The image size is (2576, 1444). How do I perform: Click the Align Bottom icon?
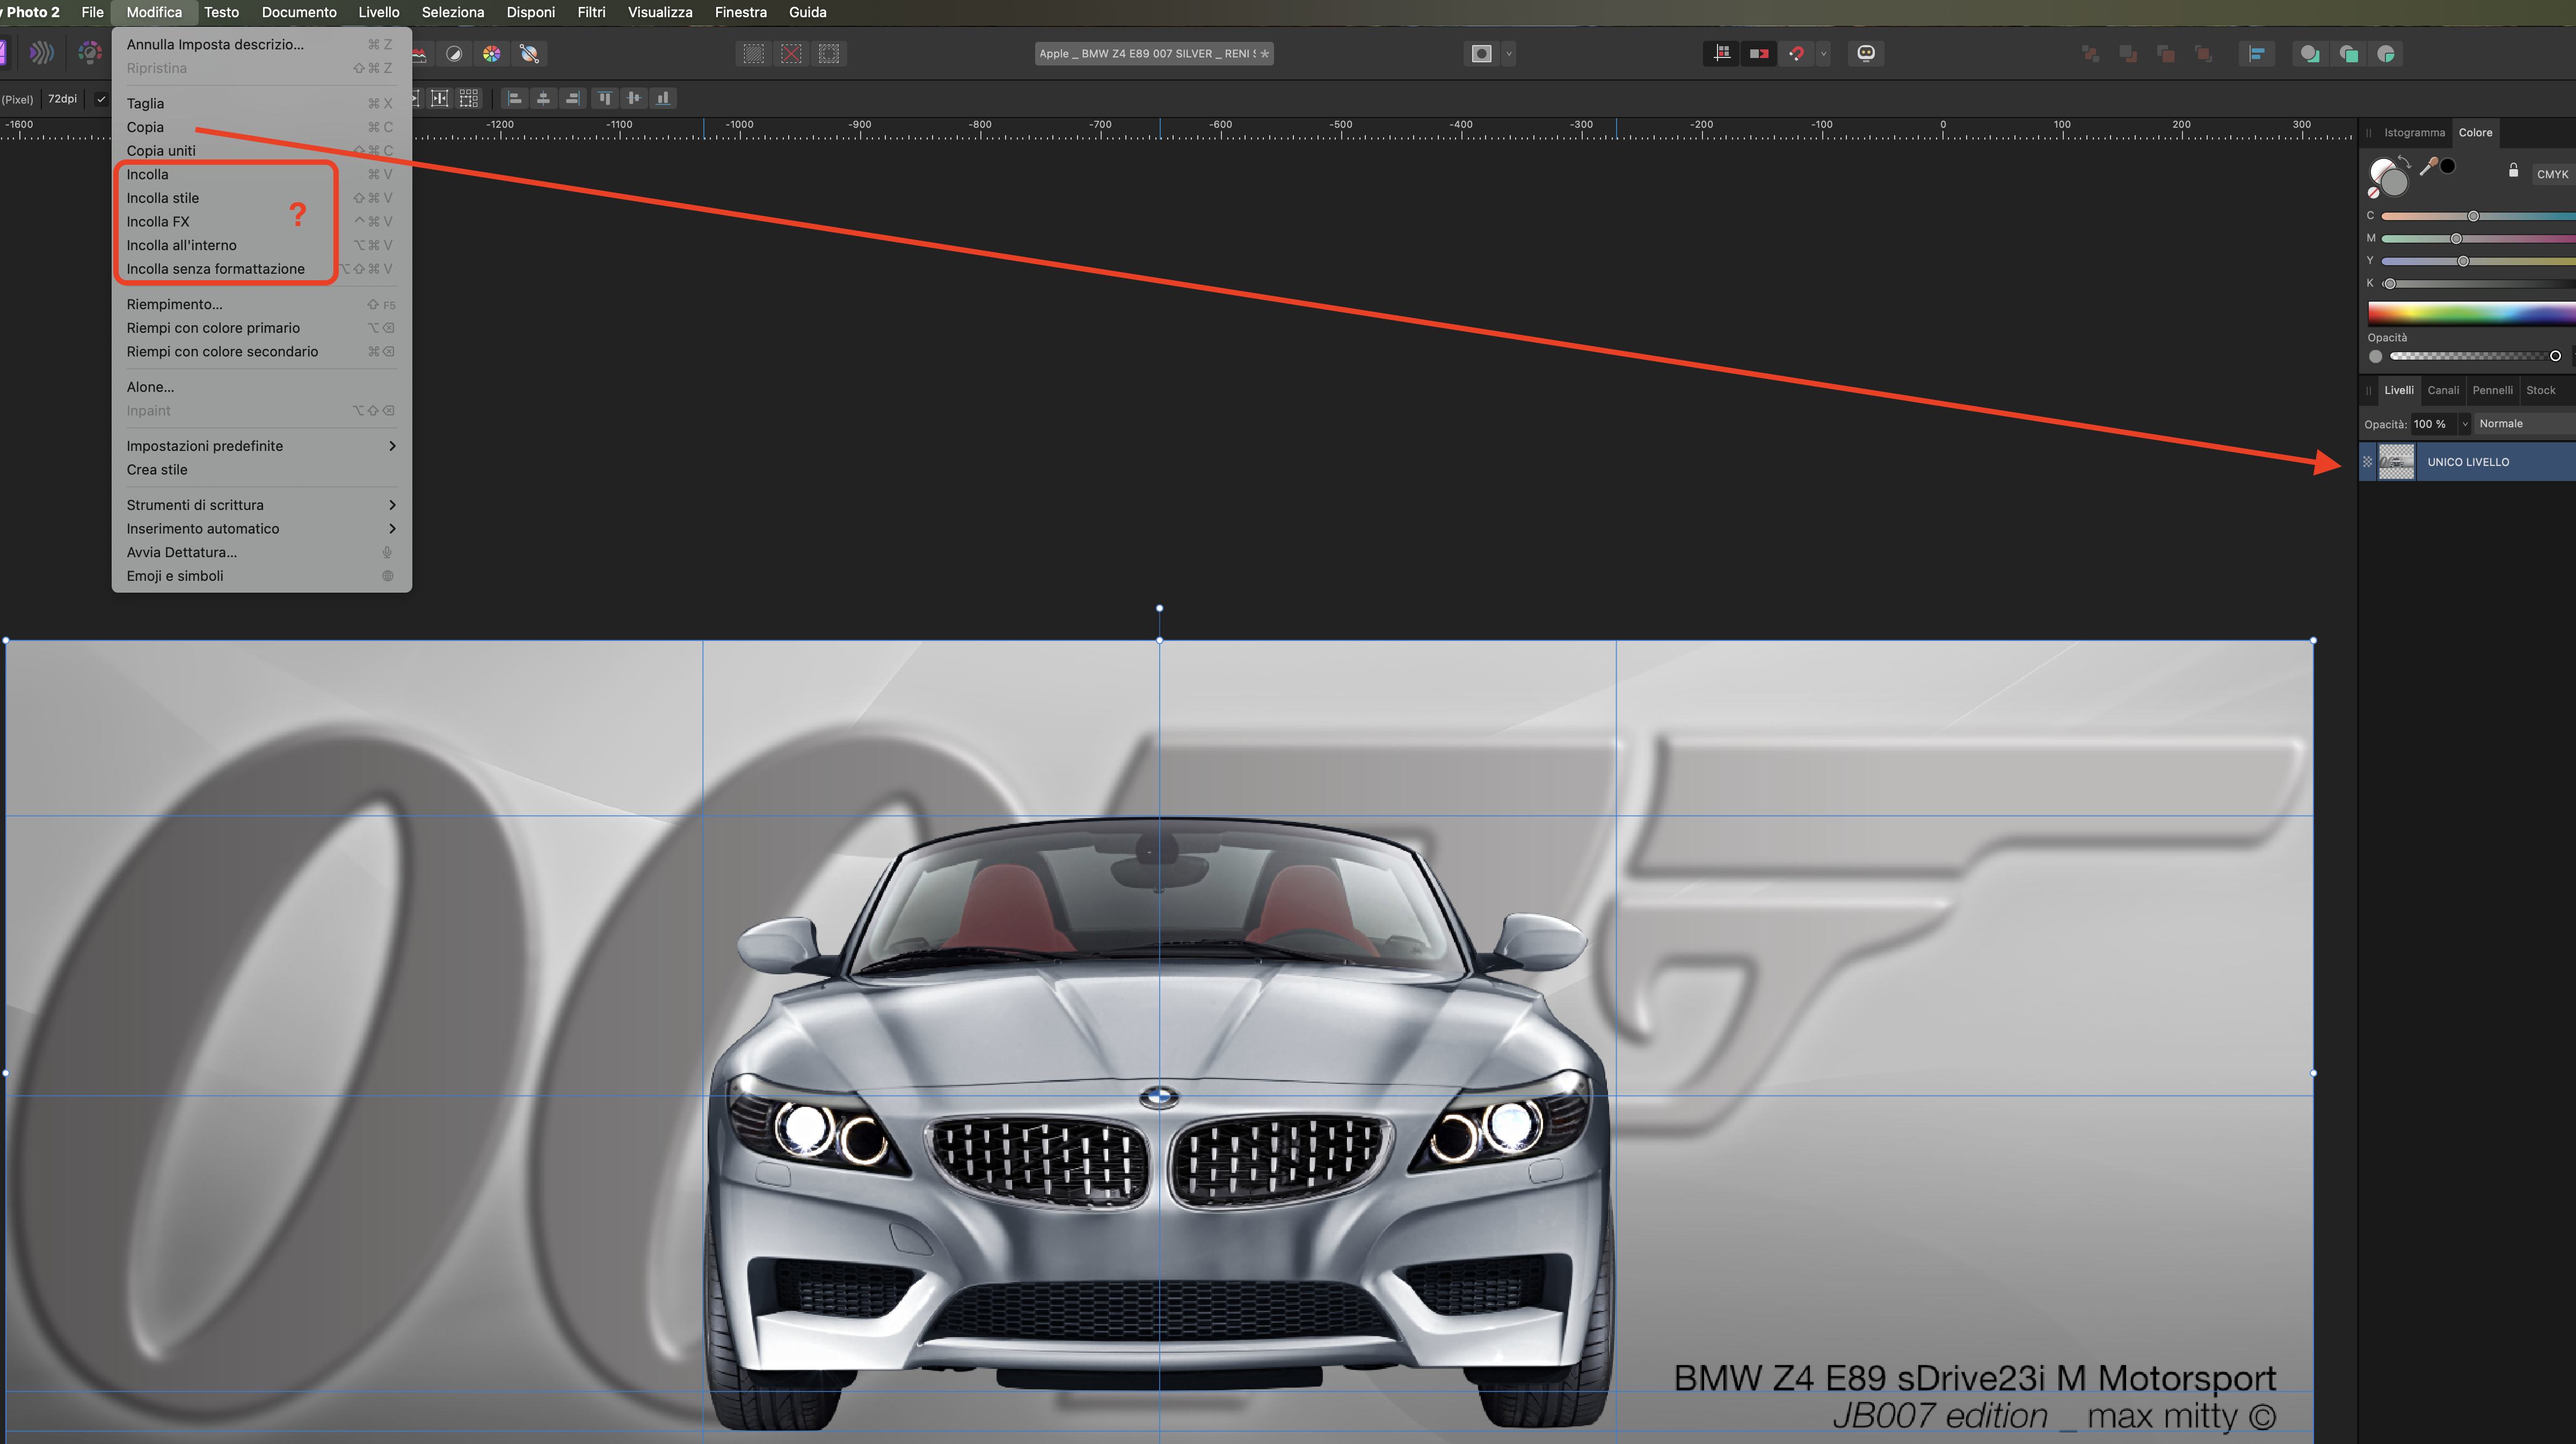pyautogui.click(x=662, y=98)
